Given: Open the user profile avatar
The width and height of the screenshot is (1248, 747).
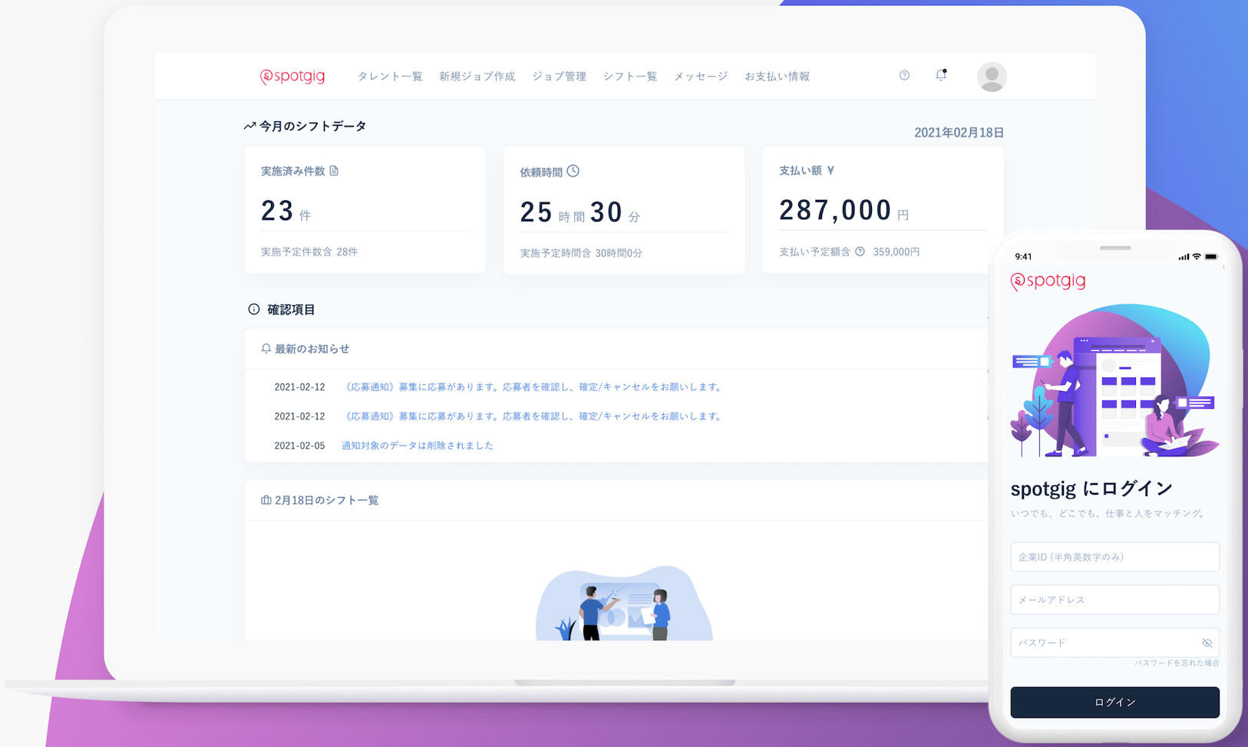Looking at the screenshot, I should 991,77.
